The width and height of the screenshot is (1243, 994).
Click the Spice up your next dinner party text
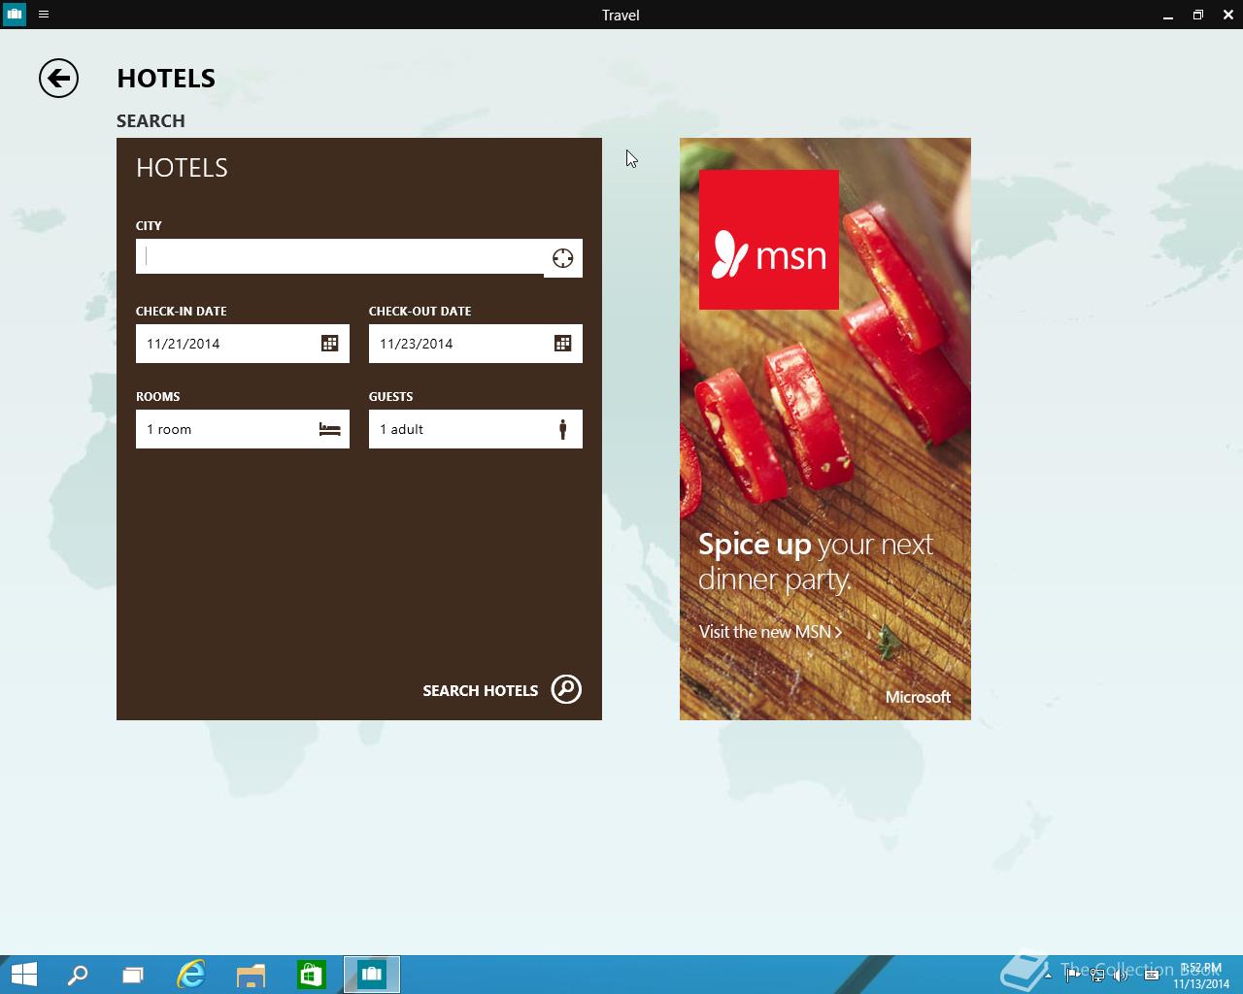click(816, 561)
